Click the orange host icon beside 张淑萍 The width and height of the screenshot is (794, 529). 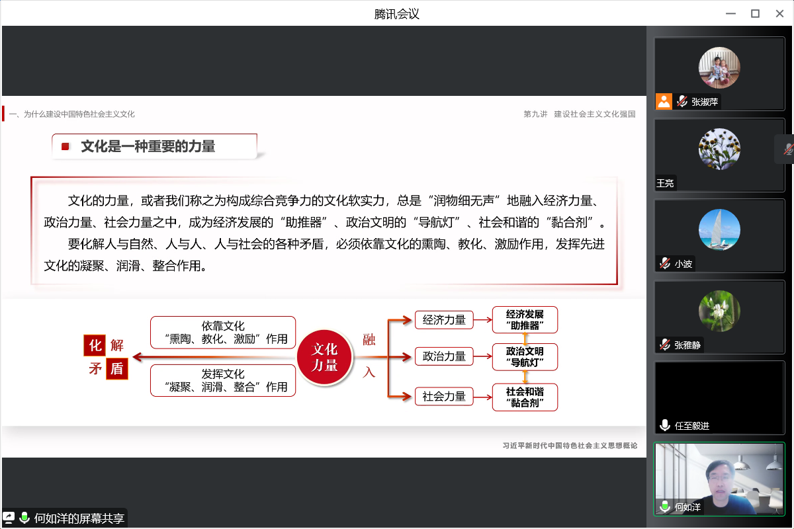pos(664,101)
